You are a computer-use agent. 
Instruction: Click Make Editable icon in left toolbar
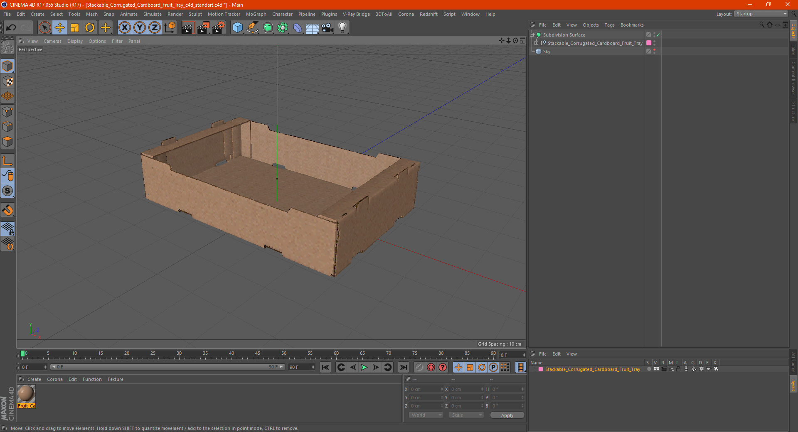(7, 47)
